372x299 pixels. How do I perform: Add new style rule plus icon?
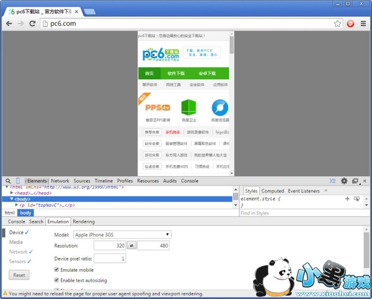[347, 199]
